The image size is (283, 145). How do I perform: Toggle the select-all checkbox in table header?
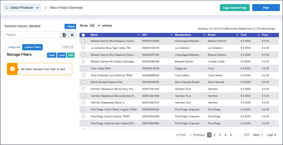tap(83, 35)
